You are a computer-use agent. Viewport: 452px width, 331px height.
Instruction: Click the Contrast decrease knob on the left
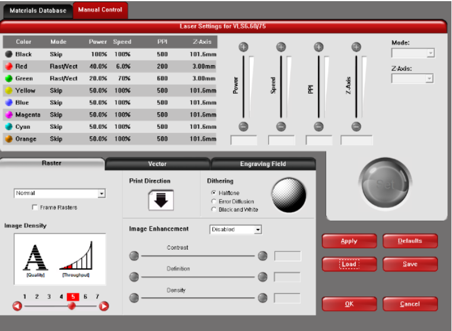pos(134,256)
